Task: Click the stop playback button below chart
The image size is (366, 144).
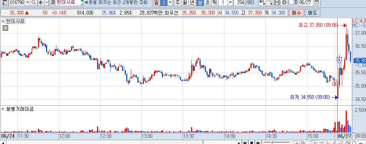Action: coord(252,142)
